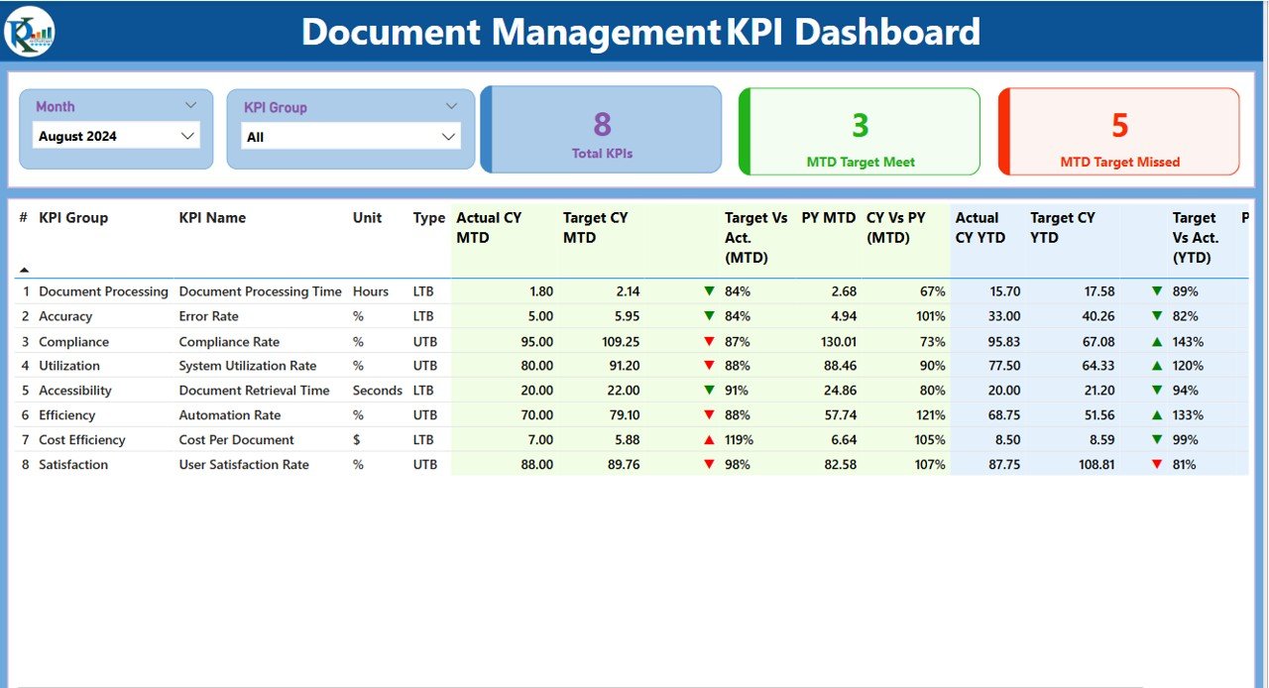Click green down YTD arrow for Accuracy row
This screenshot has width=1269, height=688.
(x=1156, y=316)
